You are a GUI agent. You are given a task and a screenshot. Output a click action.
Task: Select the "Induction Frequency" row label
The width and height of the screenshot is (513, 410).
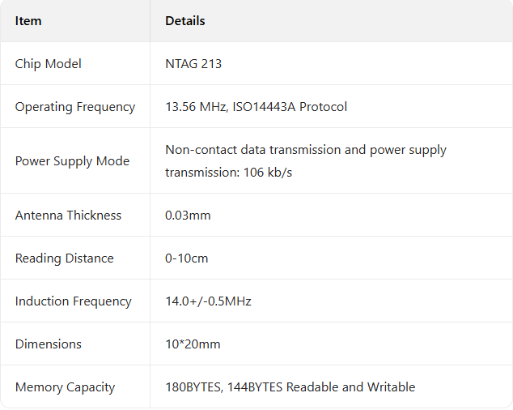[x=73, y=301]
